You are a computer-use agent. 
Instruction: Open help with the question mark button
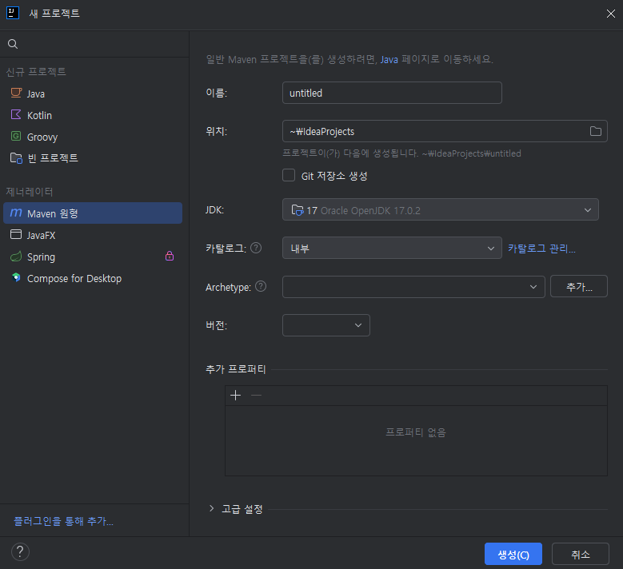[20, 552]
